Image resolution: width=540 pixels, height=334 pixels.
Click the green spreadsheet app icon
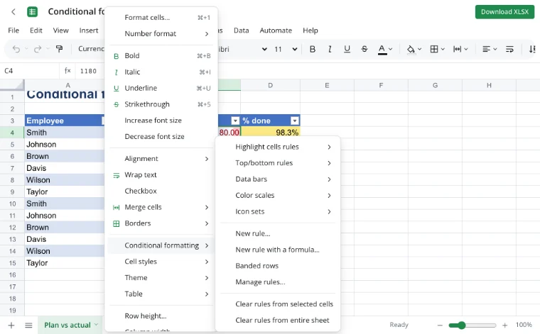tap(33, 11)
